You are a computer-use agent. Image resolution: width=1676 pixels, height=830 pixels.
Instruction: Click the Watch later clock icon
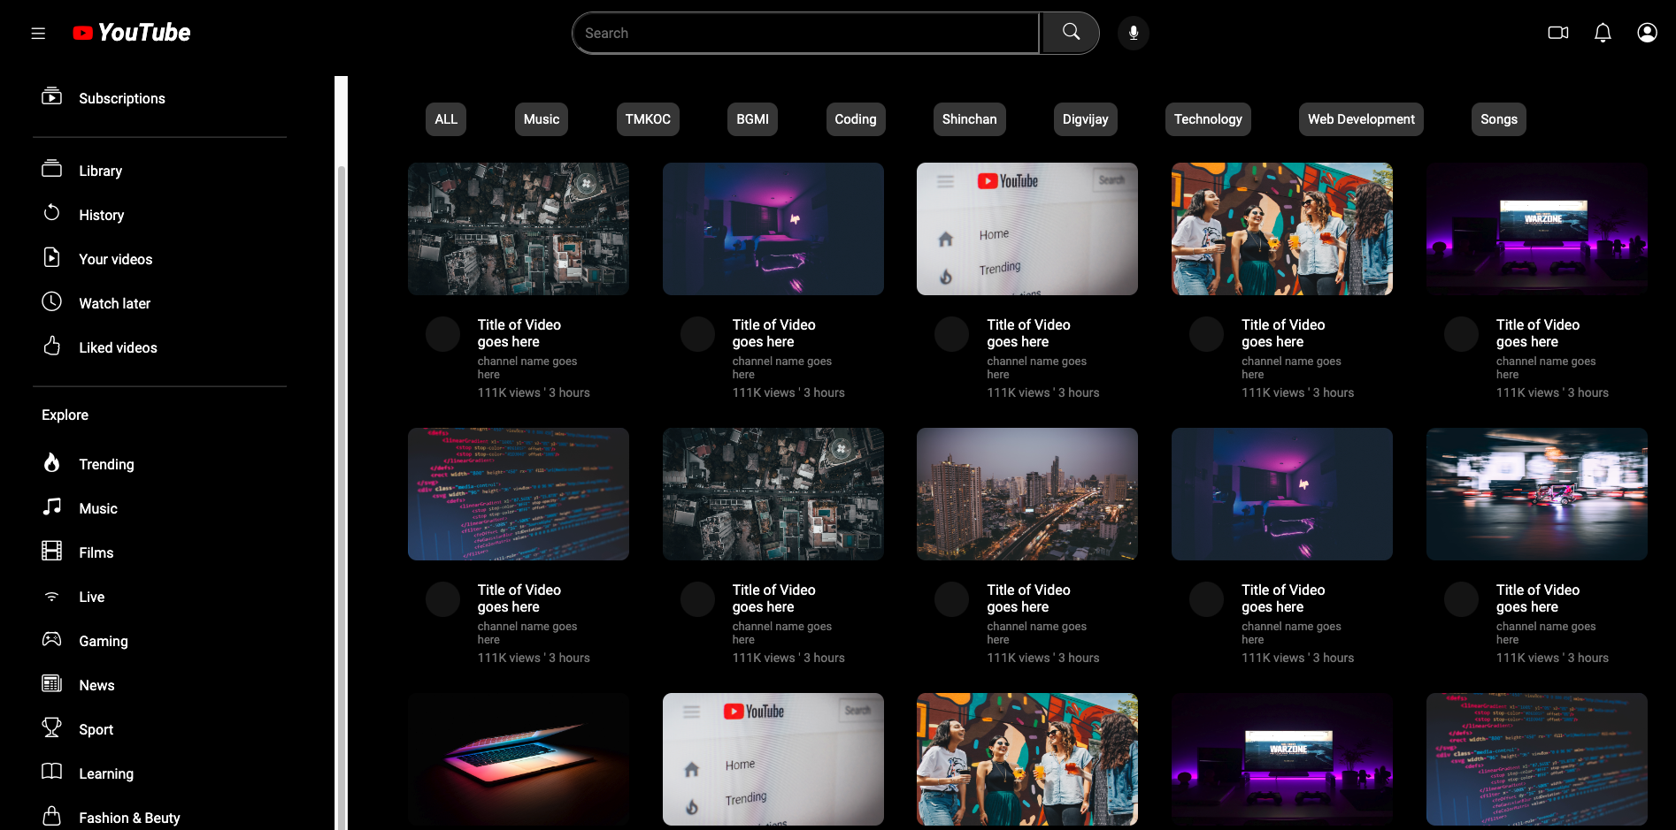tap(52, 302)
